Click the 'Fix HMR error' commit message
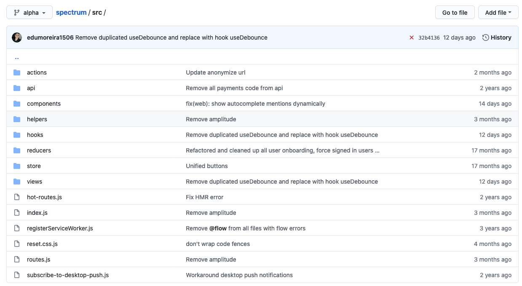The height and width of the screenshot is (286, 522). pos(204,197)
